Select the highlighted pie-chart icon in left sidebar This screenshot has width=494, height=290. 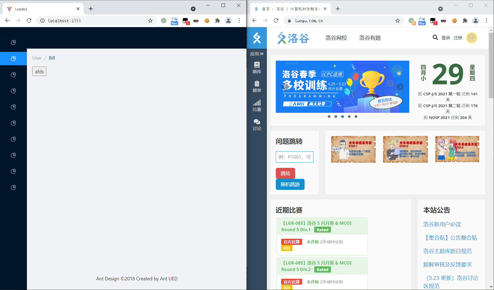click(x=13, y=58)
